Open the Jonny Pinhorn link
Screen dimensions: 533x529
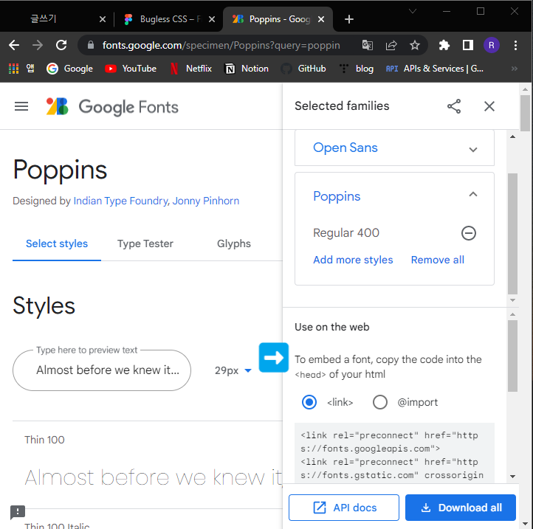pos(206,201)
